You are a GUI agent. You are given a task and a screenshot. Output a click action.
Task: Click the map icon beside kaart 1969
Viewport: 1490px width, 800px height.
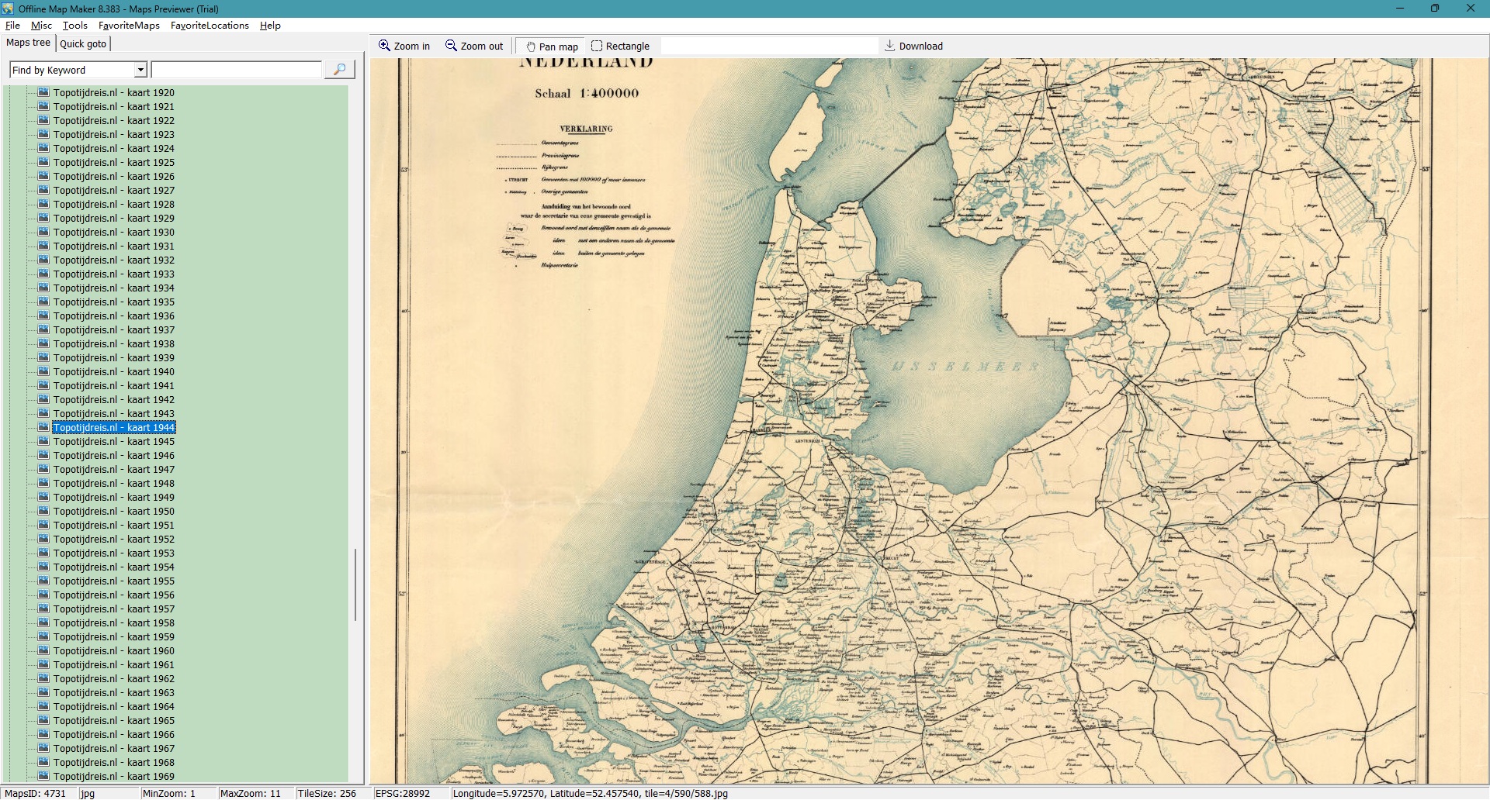43,776
